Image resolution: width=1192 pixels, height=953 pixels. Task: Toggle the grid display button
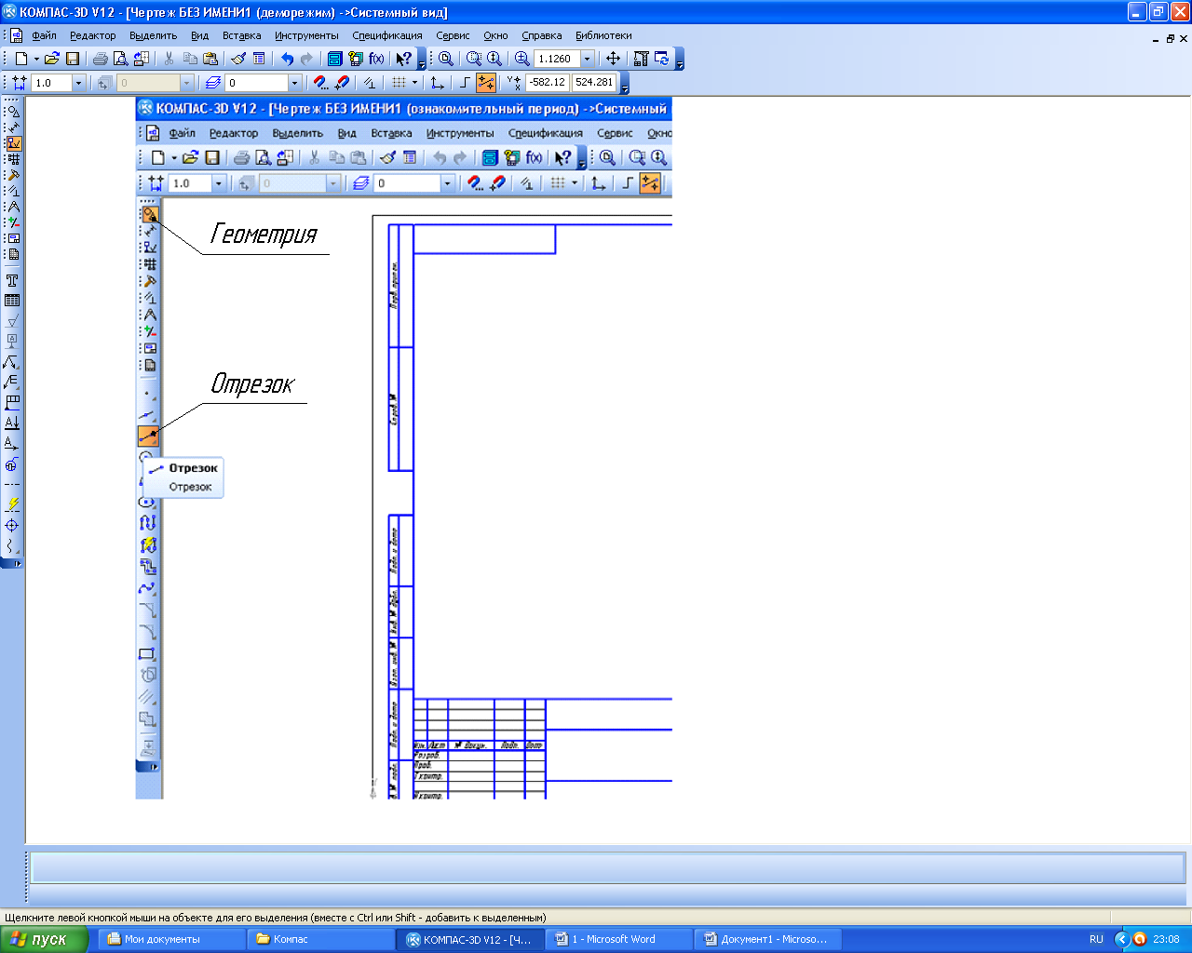[400, 83]
